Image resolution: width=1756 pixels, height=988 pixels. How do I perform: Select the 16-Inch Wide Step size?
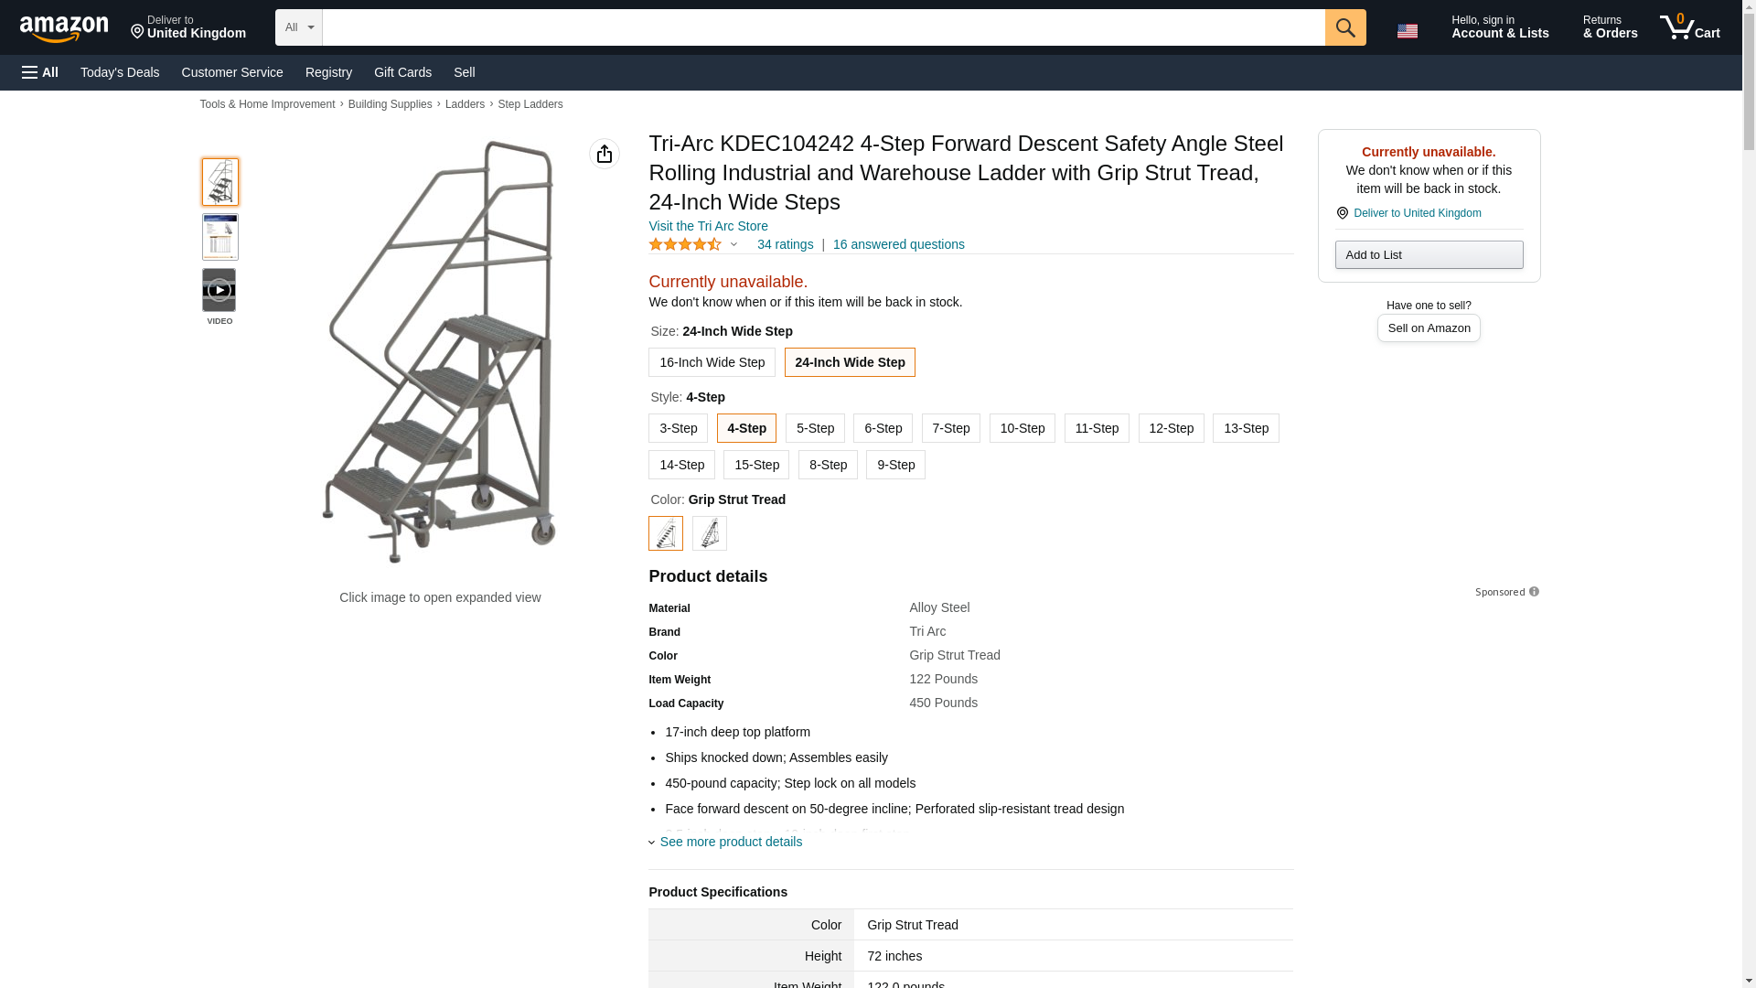[x=712, y=362]
